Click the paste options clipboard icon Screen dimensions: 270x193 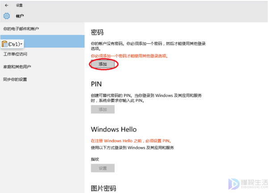tap(4, 44)
